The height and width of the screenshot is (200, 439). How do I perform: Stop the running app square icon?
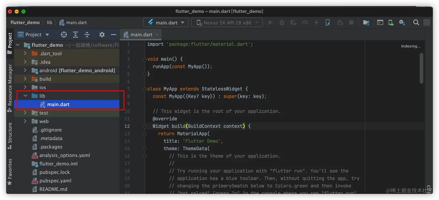tap(351, 23)
